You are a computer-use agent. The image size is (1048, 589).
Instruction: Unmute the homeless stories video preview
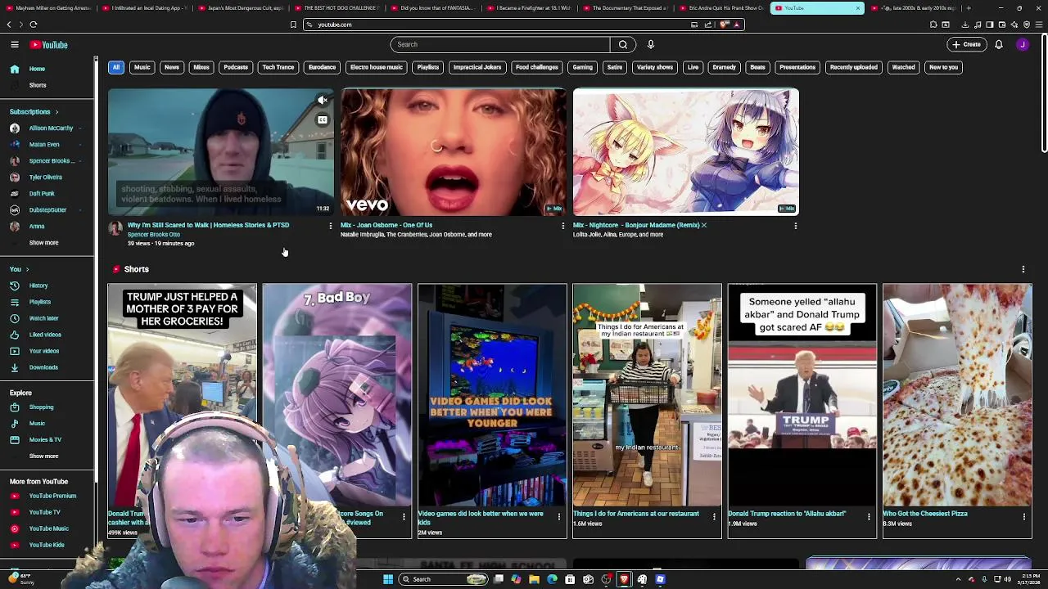[x=323, y=100]
